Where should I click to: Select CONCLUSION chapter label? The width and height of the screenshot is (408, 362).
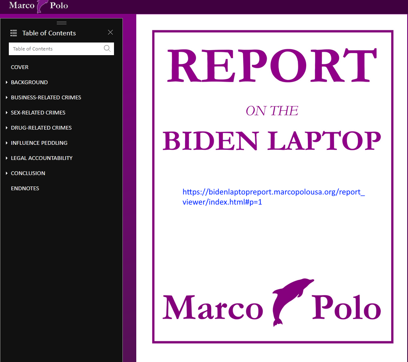point(28,173)
